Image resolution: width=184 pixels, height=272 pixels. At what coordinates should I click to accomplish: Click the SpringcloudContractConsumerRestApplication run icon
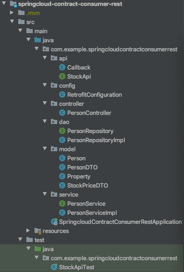pyautogui.click(x=54, y=222)
